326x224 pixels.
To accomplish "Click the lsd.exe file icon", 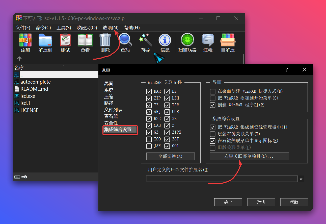I will pos(17,96).
